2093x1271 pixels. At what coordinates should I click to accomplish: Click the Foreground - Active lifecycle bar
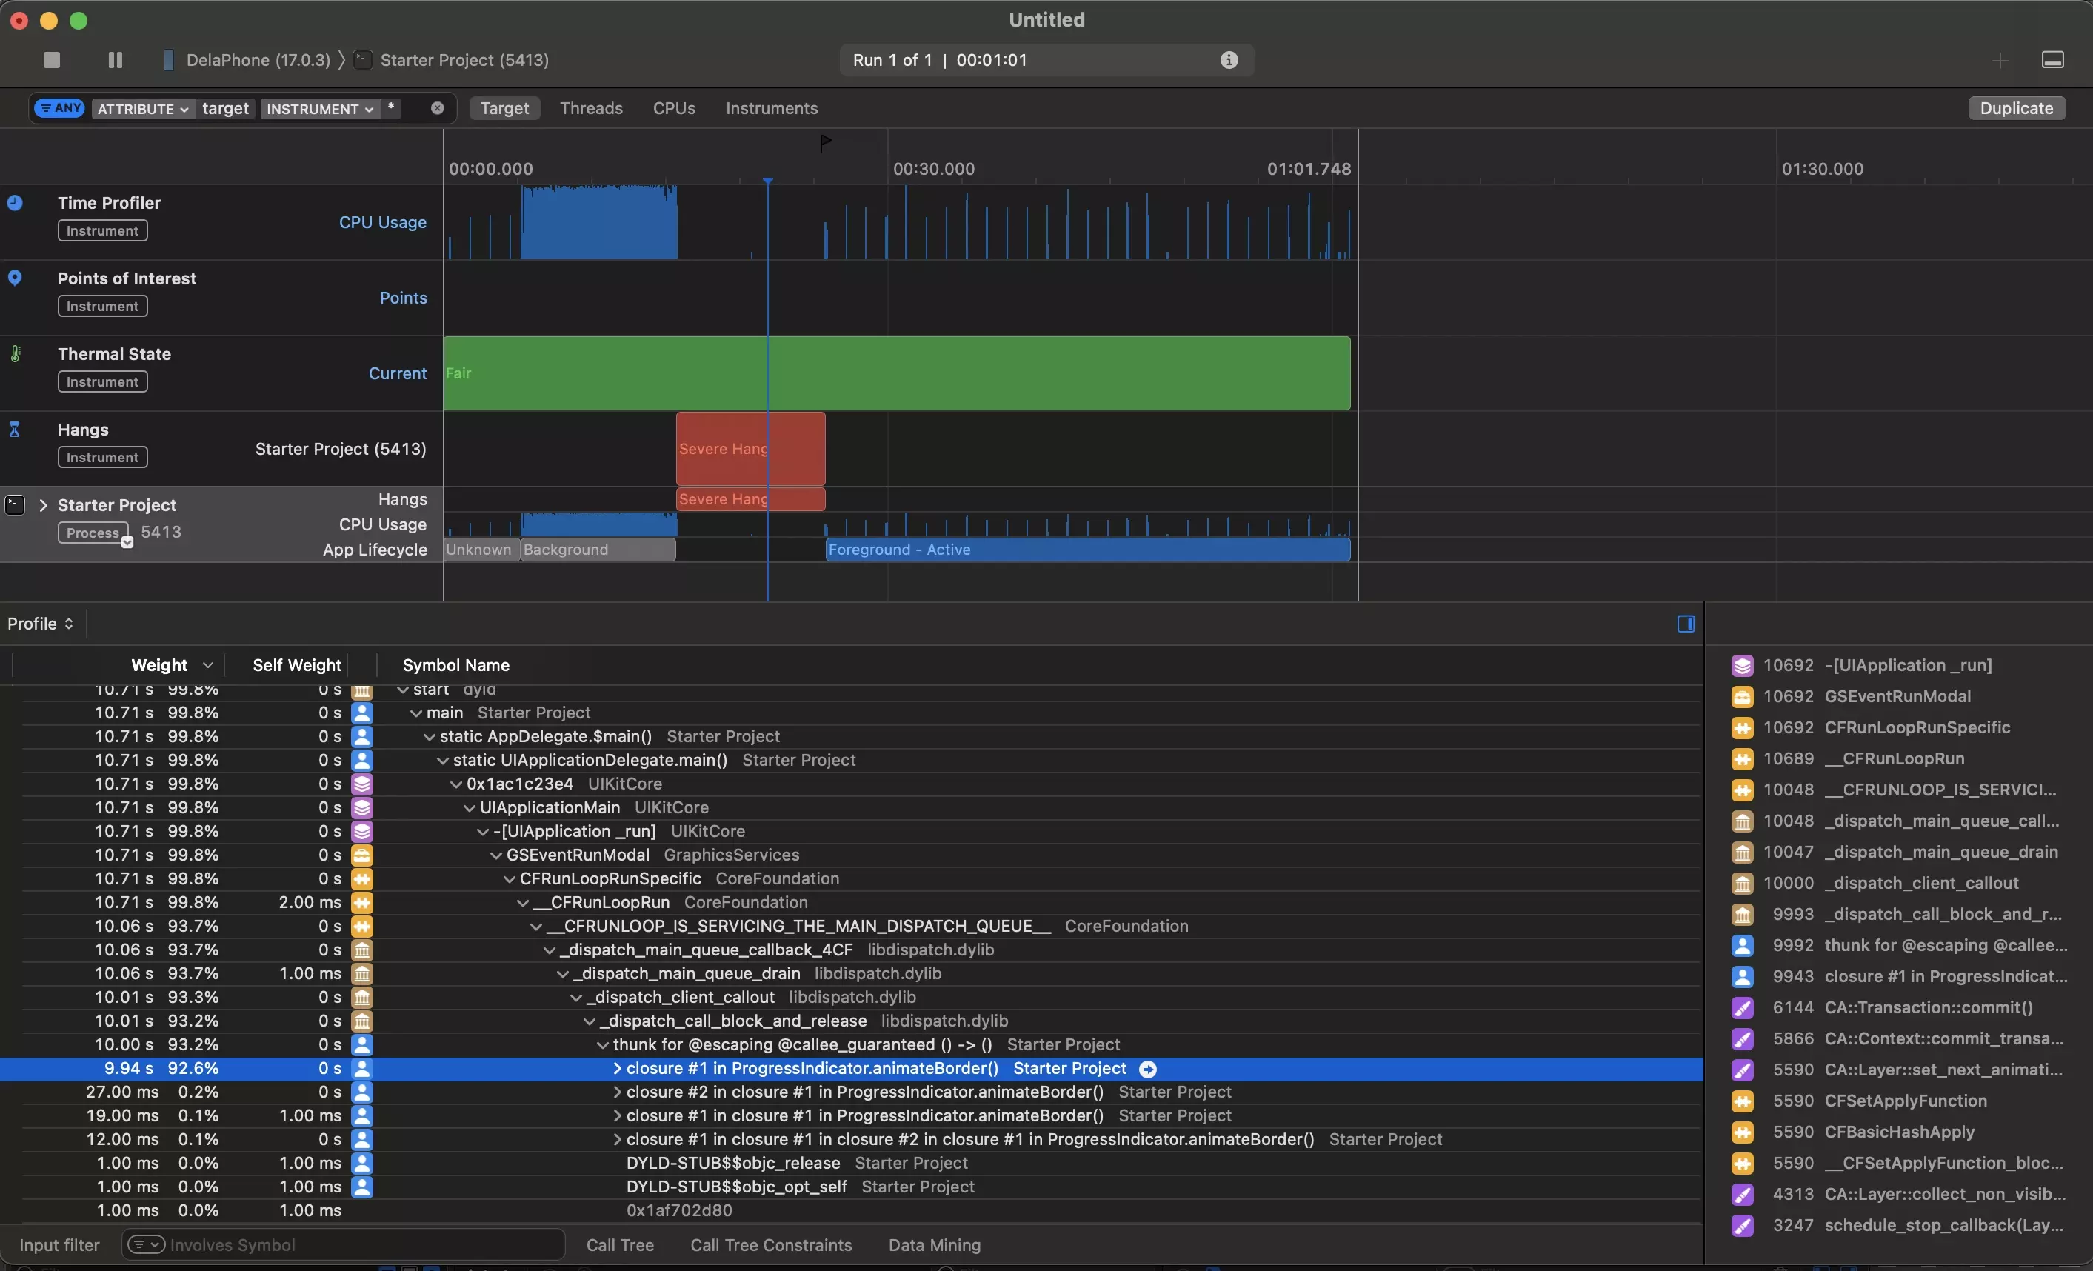pos(1088,550)
